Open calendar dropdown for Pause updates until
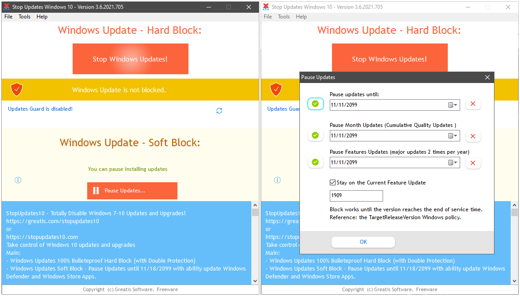Viewport: 520px width, 296px height. (x=453, y=105)
